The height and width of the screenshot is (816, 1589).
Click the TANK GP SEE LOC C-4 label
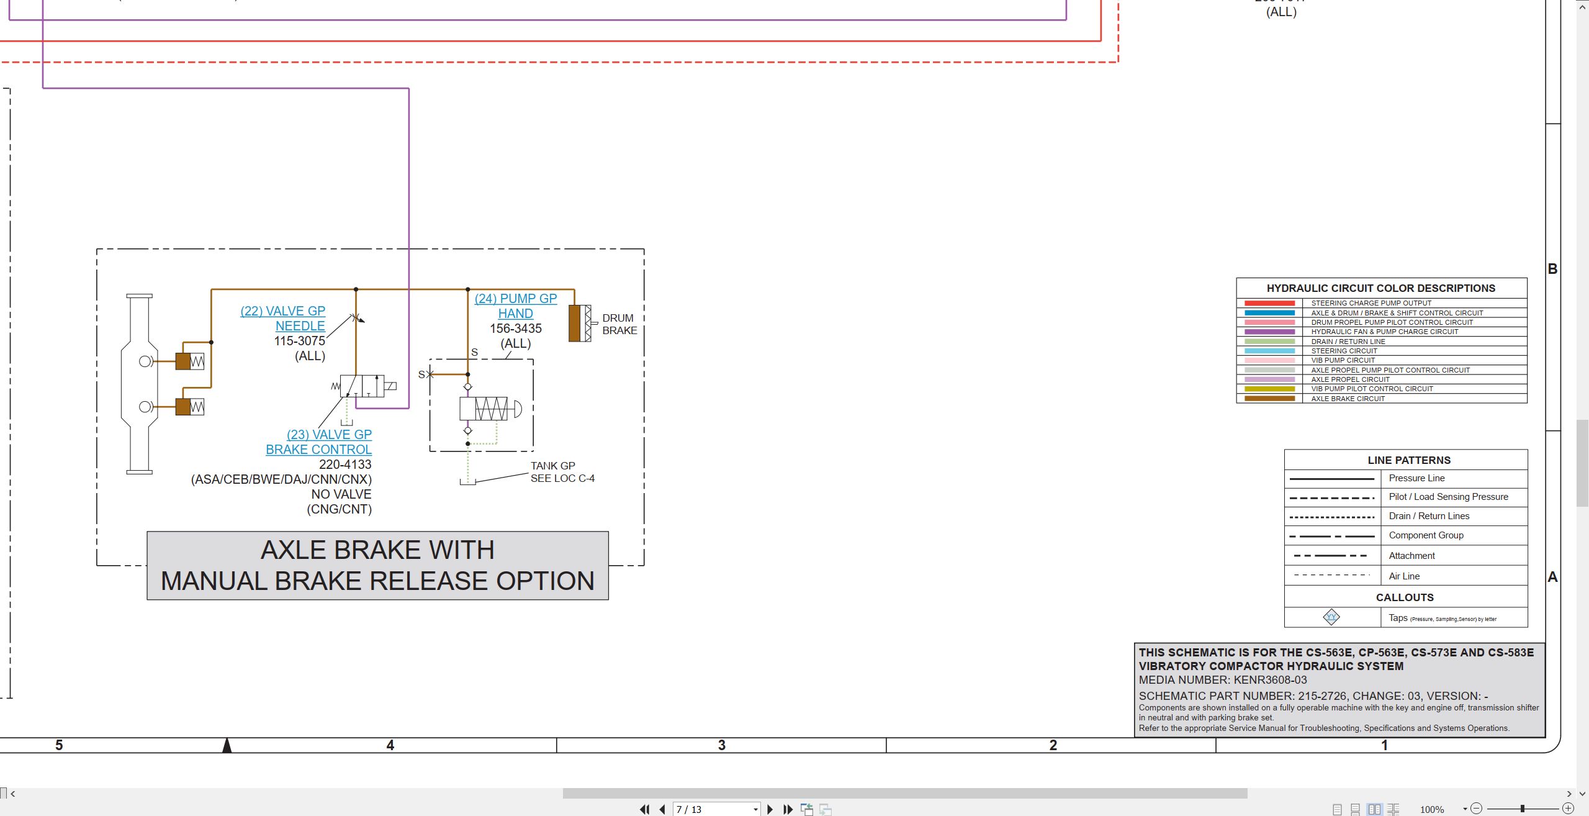tap(562, 472)
